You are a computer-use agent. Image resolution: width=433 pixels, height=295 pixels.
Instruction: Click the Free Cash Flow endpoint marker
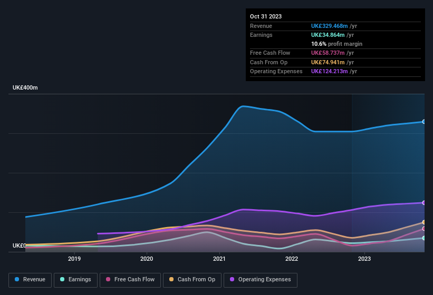click(424, 229)
